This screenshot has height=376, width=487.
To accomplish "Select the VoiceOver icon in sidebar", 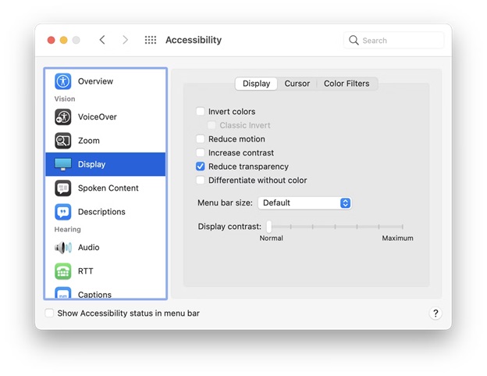I will (62, 117).
